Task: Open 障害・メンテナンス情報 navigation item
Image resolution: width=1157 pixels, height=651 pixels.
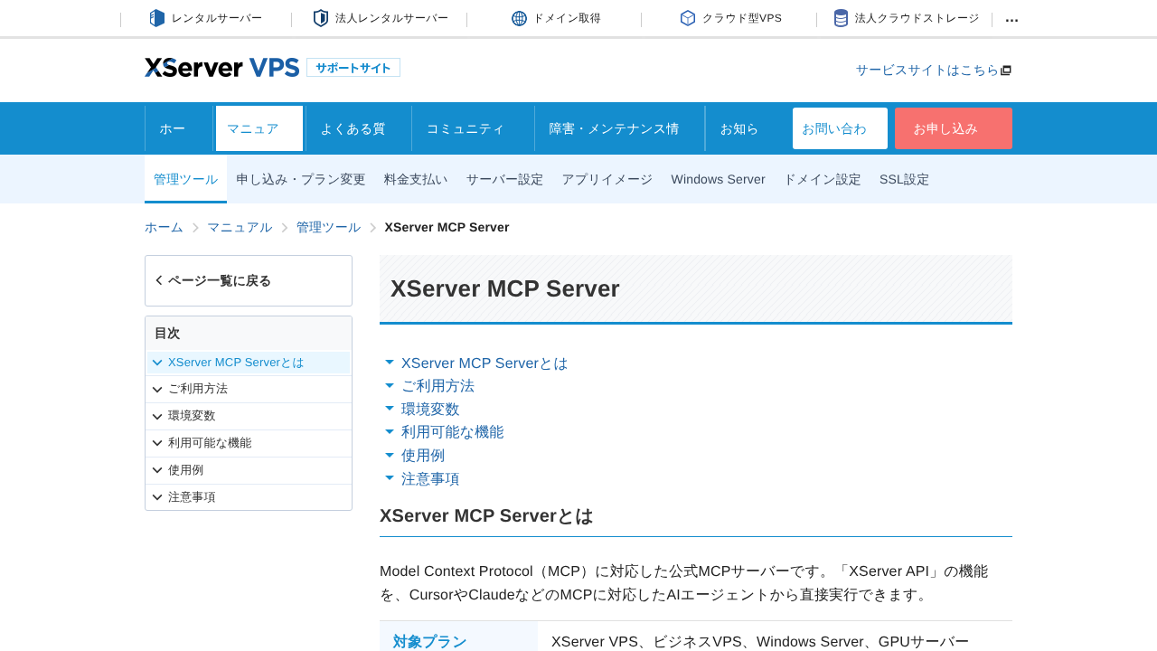Action: [620, 128]
